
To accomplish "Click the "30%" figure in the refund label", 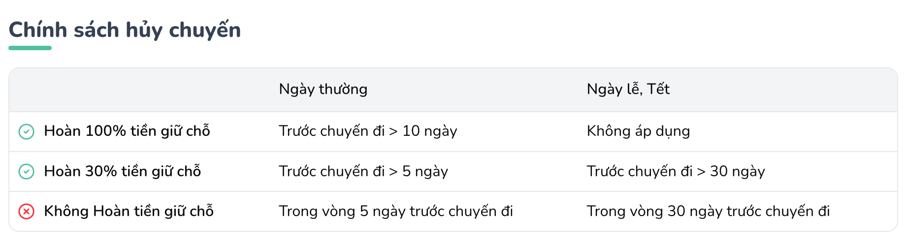I will click(x=101, y=171).
